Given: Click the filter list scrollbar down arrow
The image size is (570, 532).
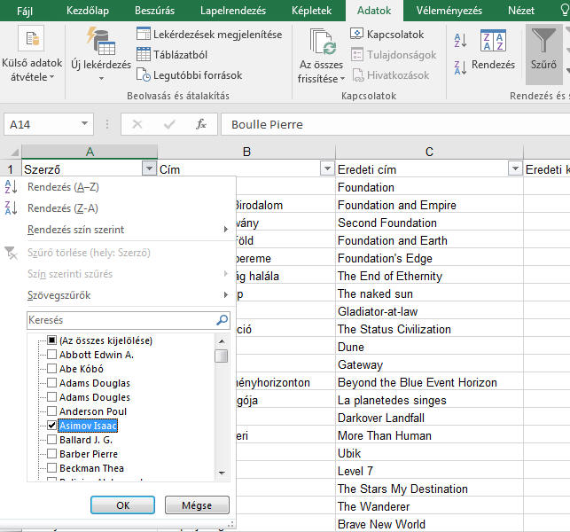Looking at the screenshot, I should [x=222, y=473].
